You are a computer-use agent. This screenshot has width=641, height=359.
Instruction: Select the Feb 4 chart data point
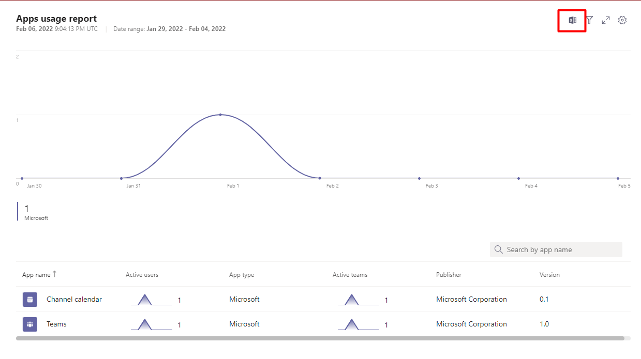518,178
